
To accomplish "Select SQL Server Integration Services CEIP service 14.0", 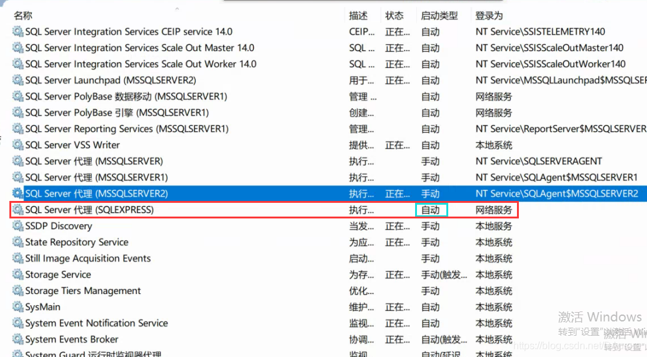I will point(129,31).
